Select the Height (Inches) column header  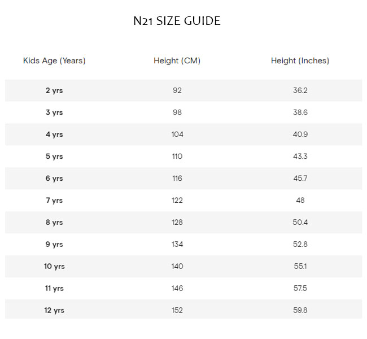[300, 60]
